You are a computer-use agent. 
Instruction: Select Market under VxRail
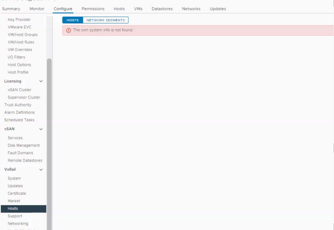click(x=14, y=201)
